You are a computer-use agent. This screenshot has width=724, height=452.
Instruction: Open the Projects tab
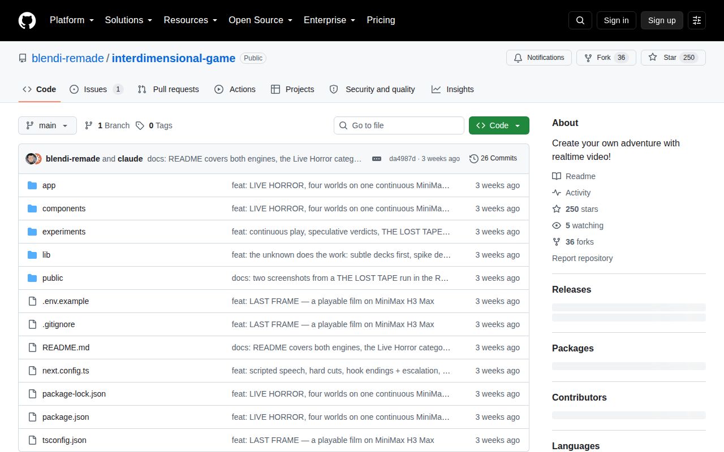click(292, 89)
